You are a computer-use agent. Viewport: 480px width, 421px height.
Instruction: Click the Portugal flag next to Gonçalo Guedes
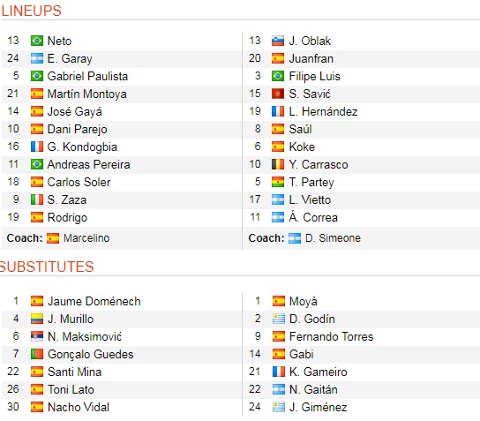(x=37, y=354)
